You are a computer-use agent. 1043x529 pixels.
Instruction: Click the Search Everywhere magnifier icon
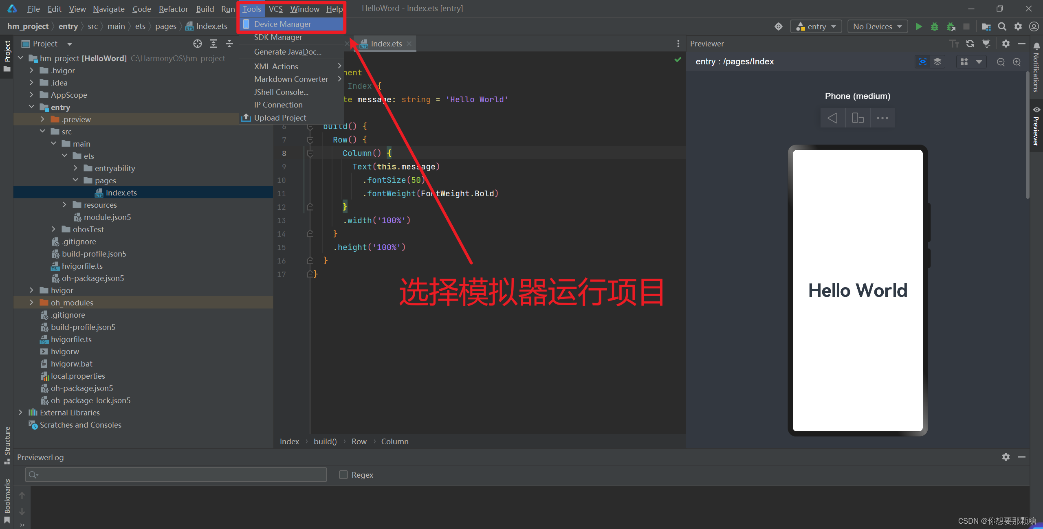click(x=1002, y=26)
